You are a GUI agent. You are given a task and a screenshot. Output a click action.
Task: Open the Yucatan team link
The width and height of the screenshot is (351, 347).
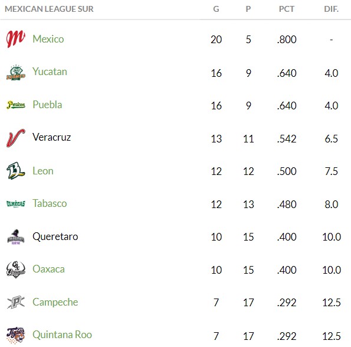point(50,72)
